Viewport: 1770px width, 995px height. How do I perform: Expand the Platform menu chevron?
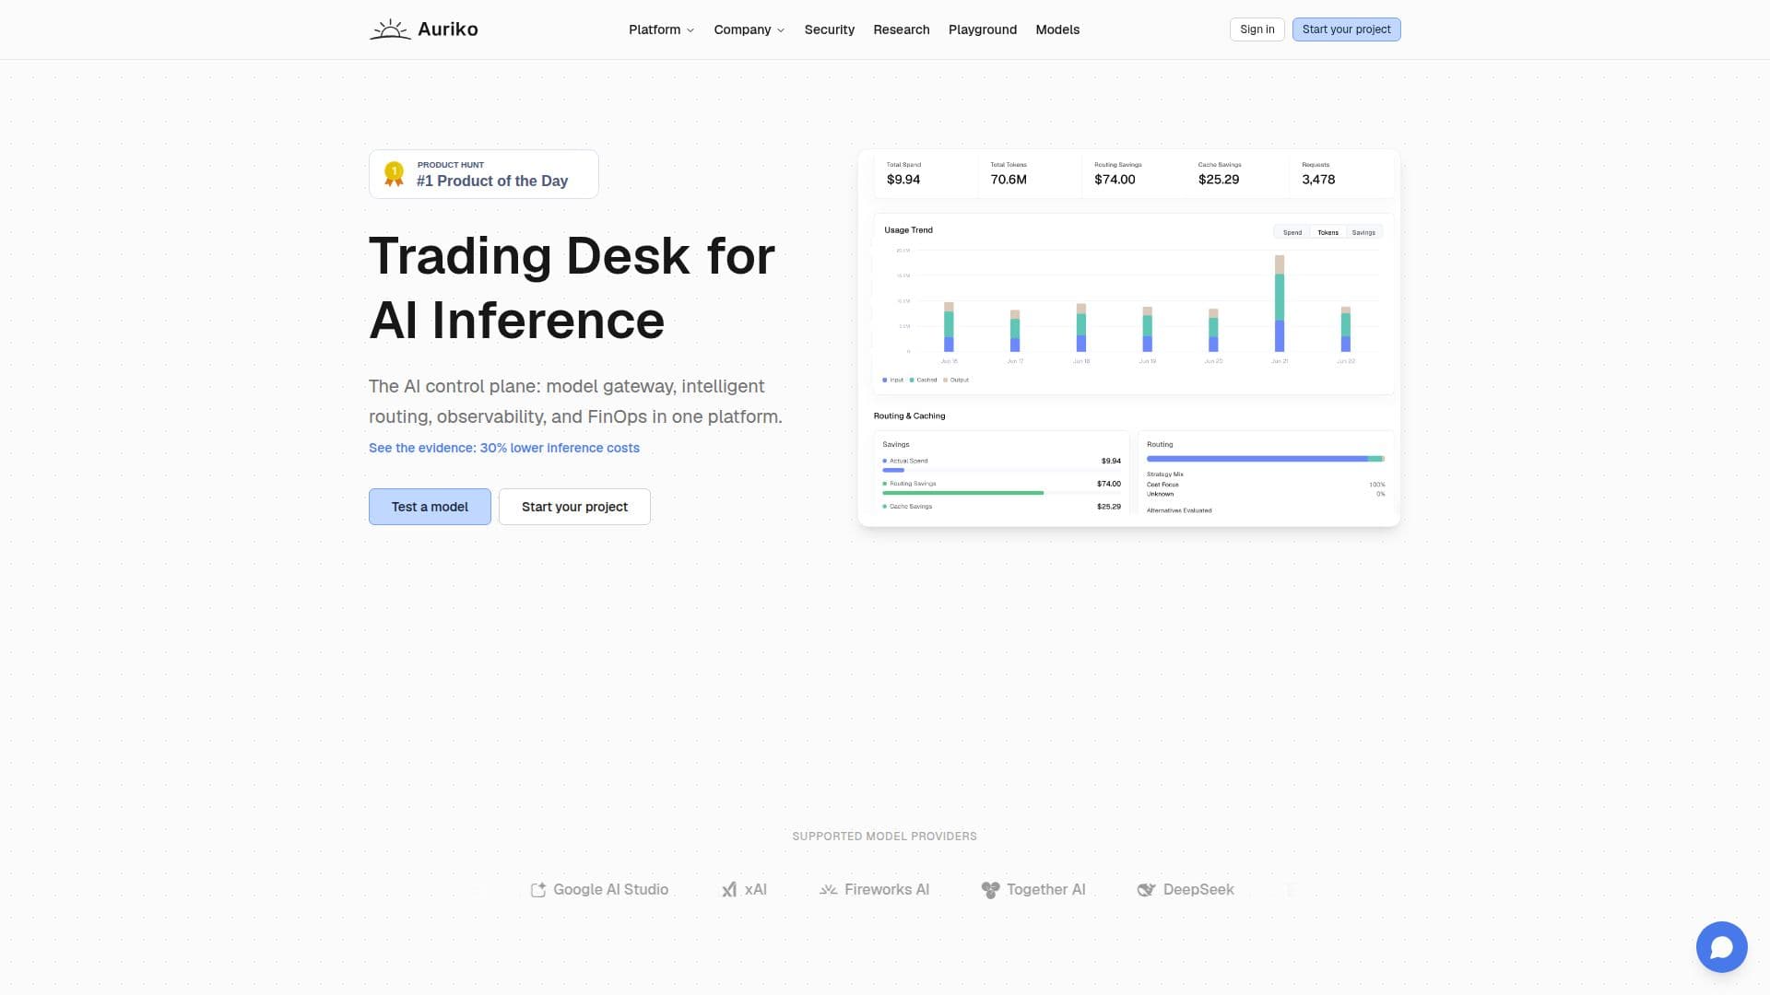(x=690, y=30)
